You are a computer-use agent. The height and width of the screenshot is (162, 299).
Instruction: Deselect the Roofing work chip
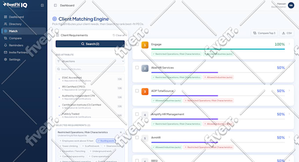[106, 141]
